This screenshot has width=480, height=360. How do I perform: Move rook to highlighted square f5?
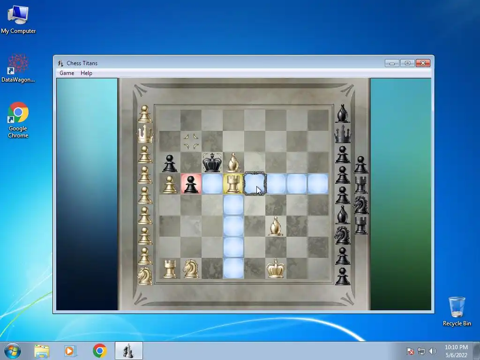[x=276, y=184]
